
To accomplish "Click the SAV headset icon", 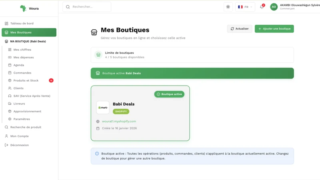I will click(10, 96).
